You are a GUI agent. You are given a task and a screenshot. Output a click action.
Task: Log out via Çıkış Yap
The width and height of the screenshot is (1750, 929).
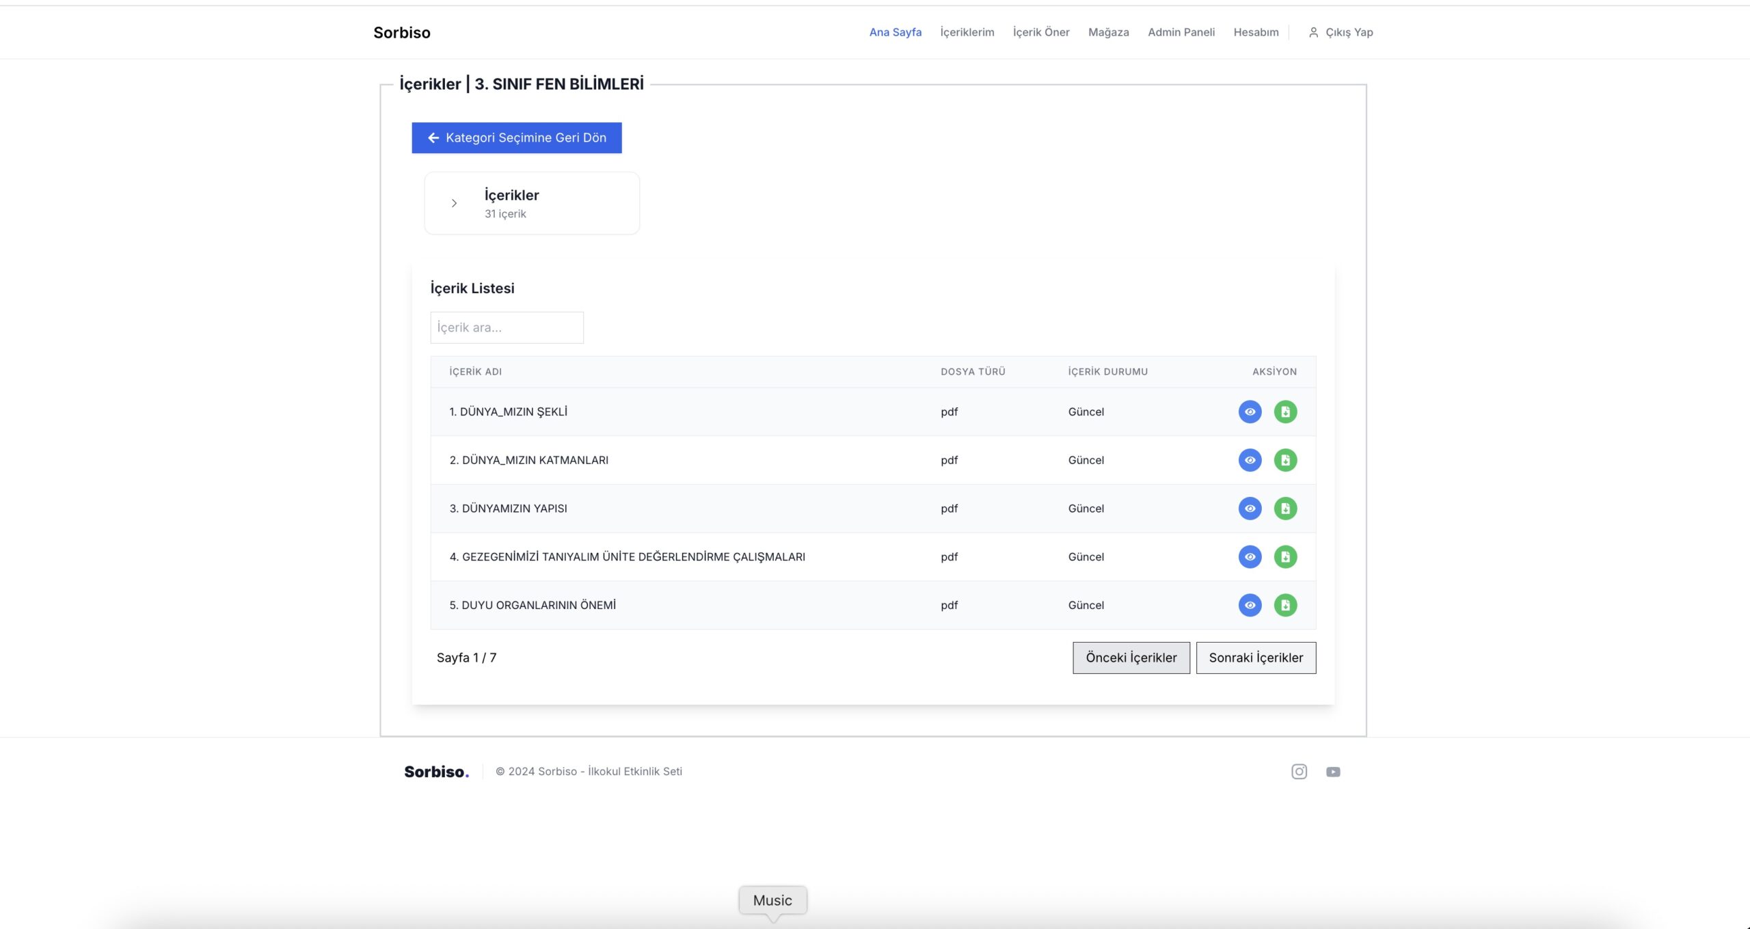point(1349,32)
